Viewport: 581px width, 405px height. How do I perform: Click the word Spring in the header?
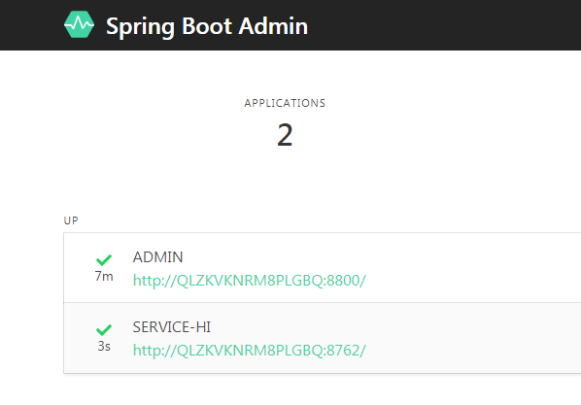click(x=140, y=26)
